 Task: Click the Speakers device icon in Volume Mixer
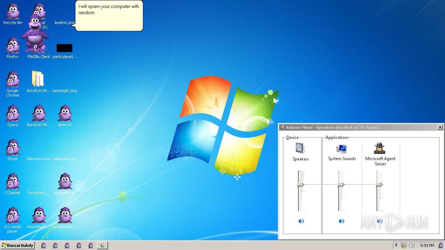pos(300,148)
